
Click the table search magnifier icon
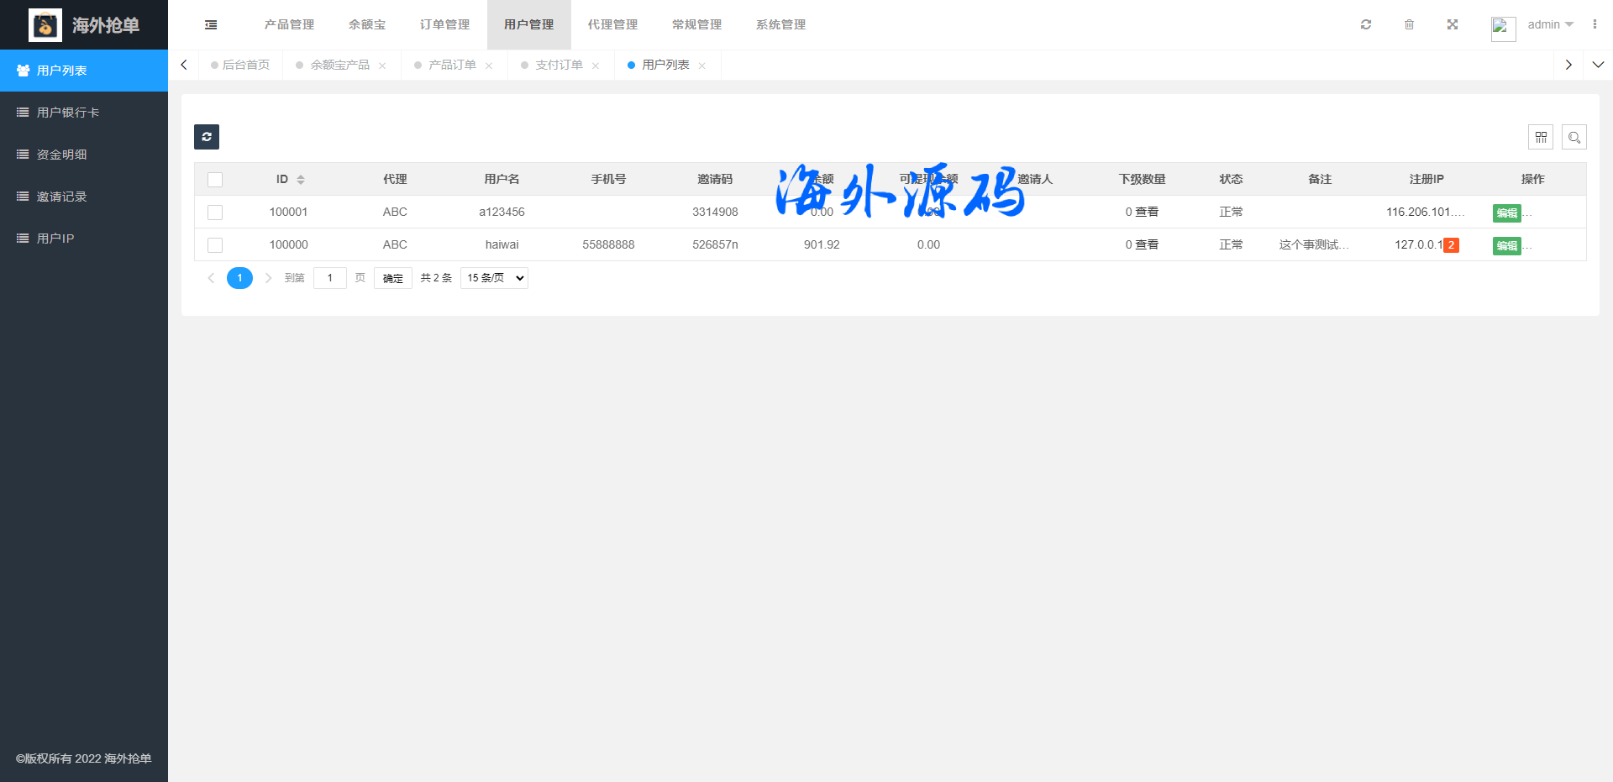click(x=1574, y=137)
